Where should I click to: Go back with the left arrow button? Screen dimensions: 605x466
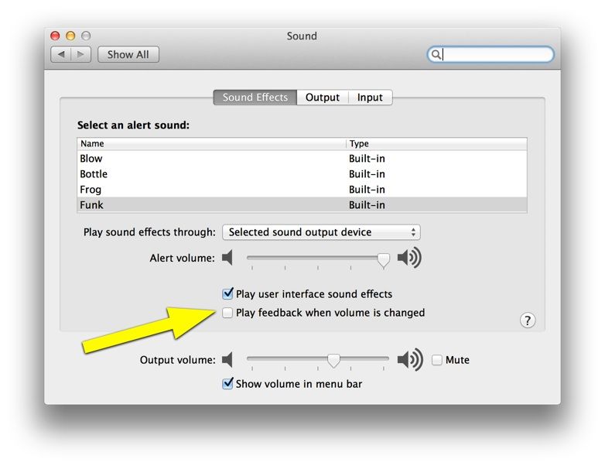coord(61,55)
